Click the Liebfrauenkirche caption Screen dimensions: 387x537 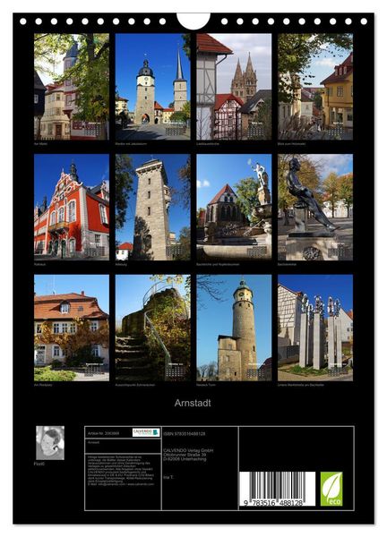pos(207,144)
